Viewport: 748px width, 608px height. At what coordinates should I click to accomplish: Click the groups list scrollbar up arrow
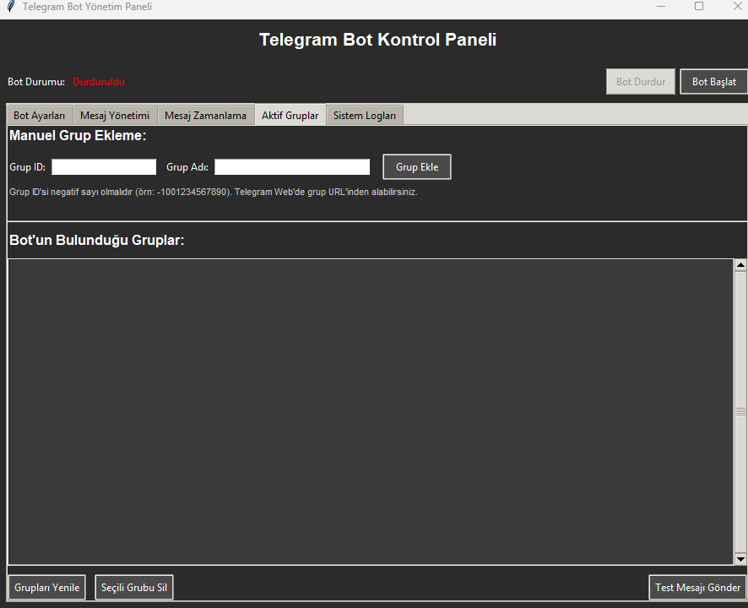(740, 265)
